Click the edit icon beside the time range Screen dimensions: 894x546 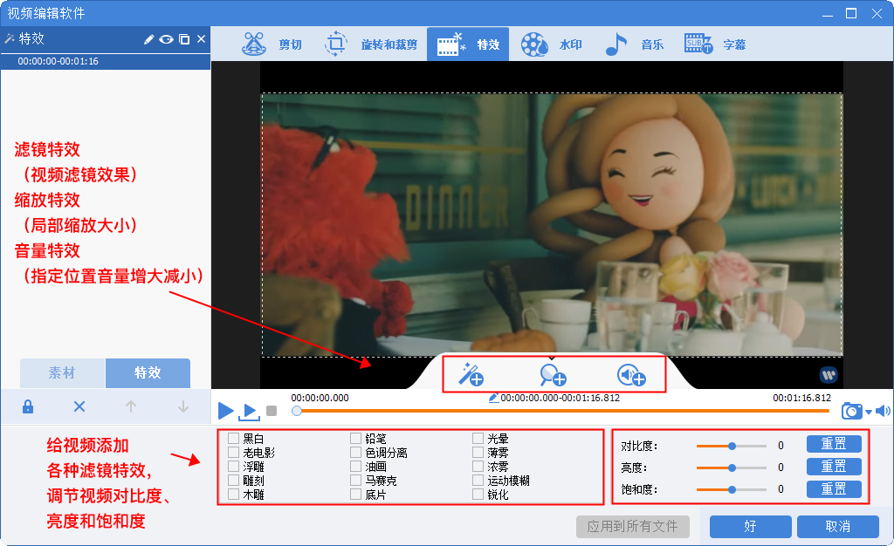pos(494,398)
